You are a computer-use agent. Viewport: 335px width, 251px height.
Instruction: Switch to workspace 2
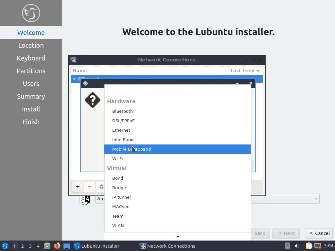(x=23, y=246)
